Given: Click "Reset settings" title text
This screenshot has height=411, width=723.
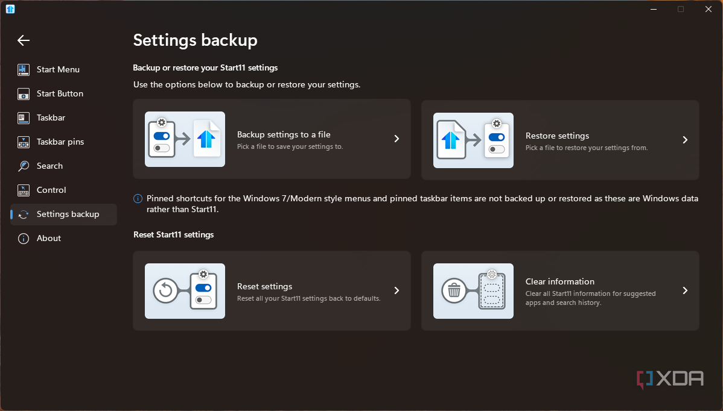Looking at the screenshot, I should 265,286.
